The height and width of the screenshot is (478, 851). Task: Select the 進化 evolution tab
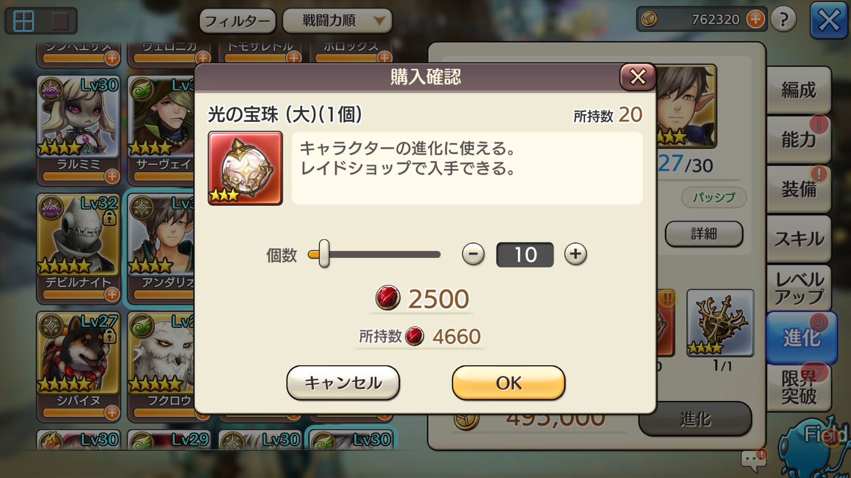pyautogui.click(x=801, y=338)
